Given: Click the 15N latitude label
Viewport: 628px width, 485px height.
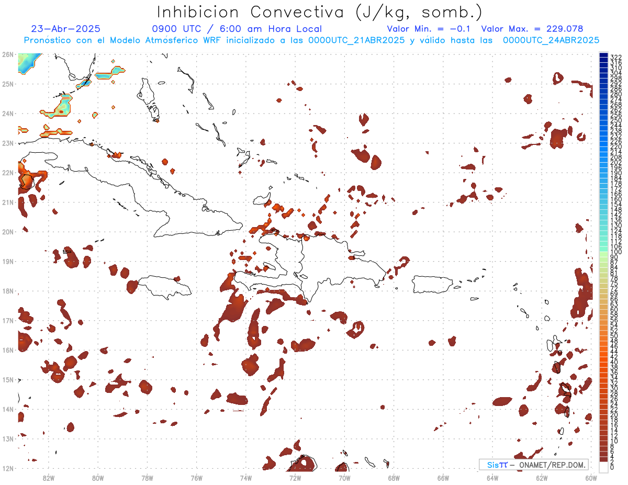Looking at the screenshot, I should click(x=7, y=379).
